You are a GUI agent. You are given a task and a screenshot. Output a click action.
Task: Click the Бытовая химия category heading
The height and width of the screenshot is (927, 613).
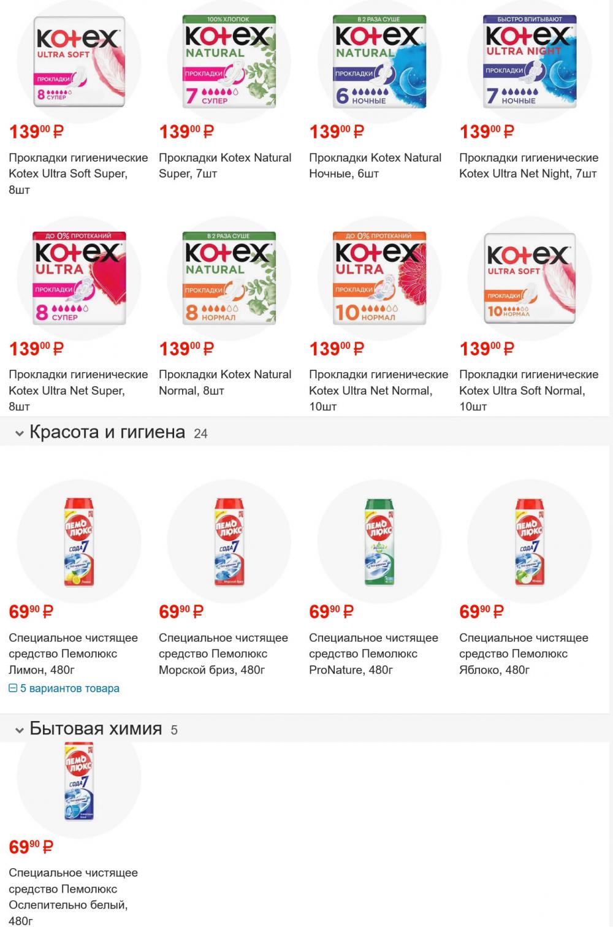pyautogui.click(x=96, y=729)
